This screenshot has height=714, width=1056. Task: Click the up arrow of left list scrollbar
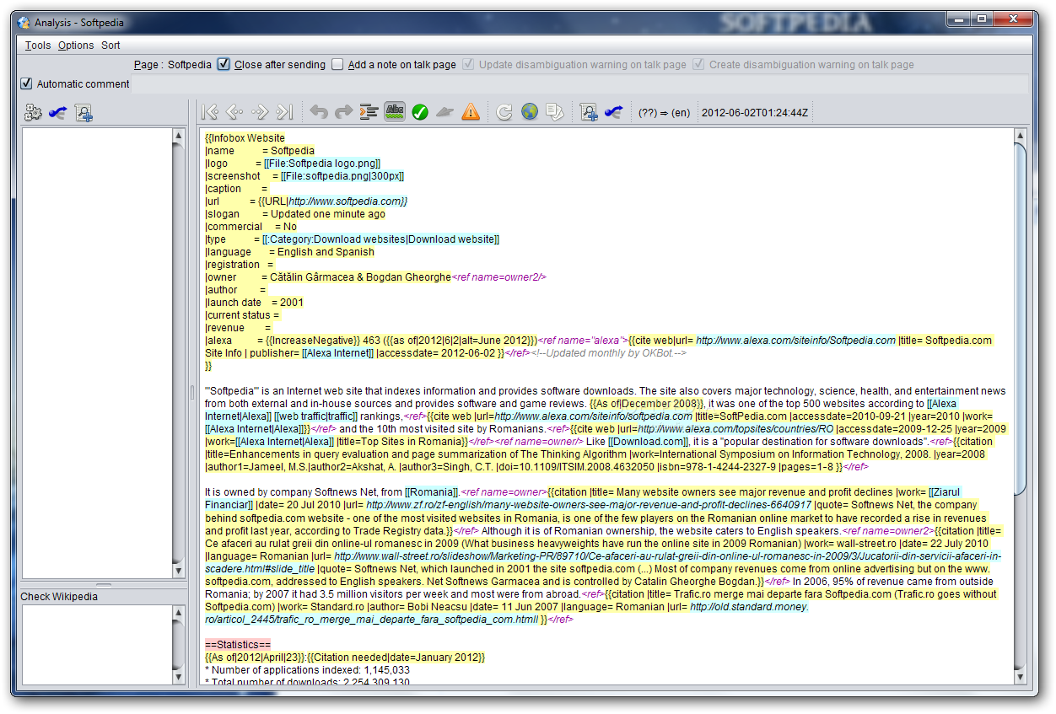[178, 136]
